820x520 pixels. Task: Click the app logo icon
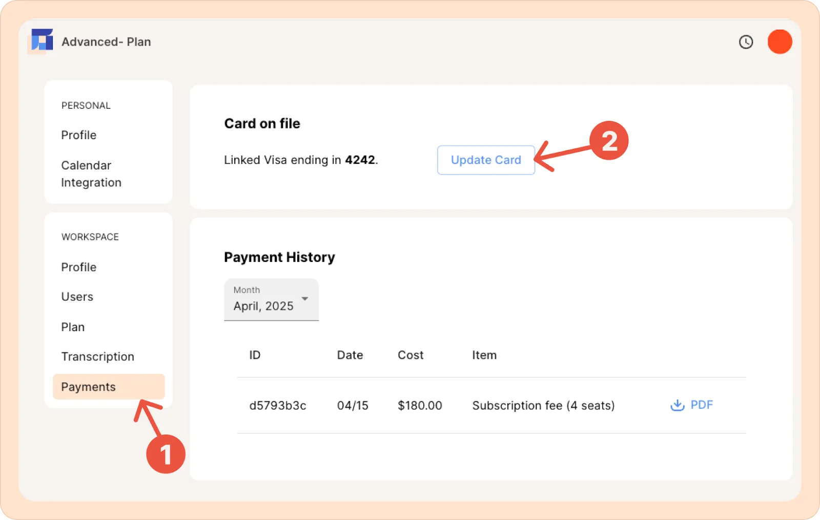tap(41, 40)
